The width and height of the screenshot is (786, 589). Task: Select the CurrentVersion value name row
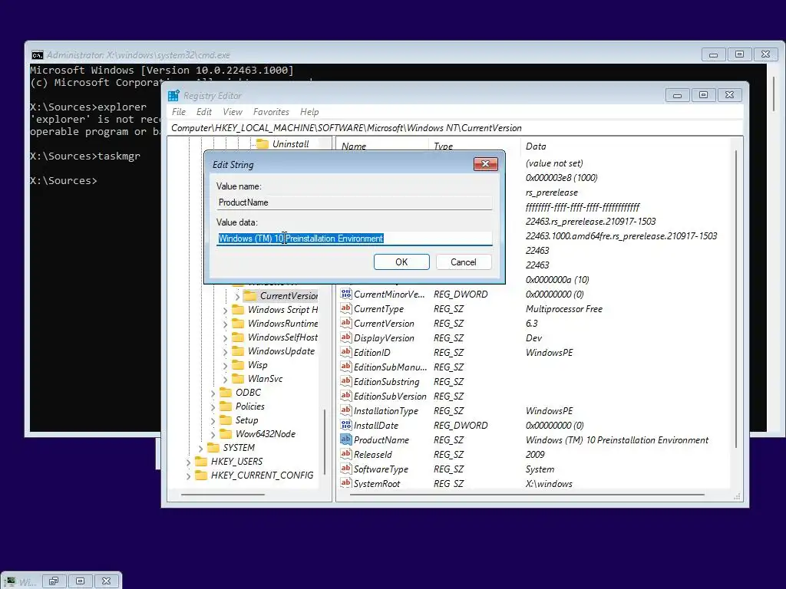[x=384, y=324]
